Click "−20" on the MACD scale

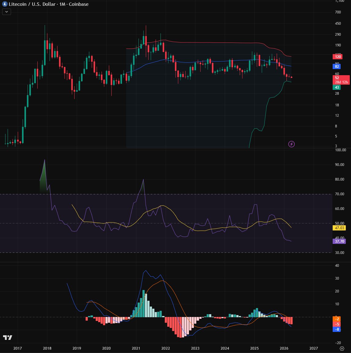pos(338,343)
